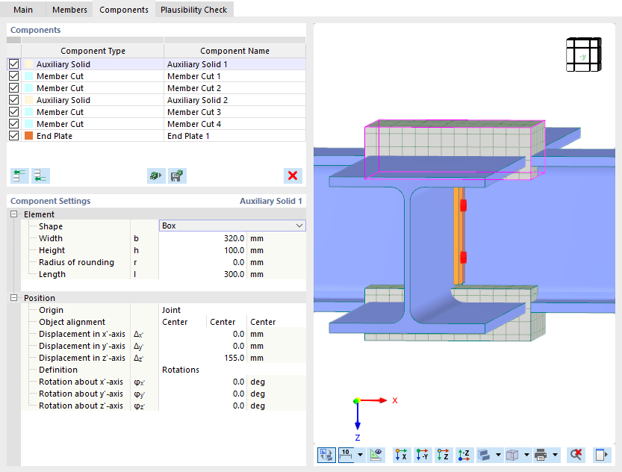622x472 pixels.
Task: Disable the Auxiliary Solid 1 component
Action: (13, 64)
